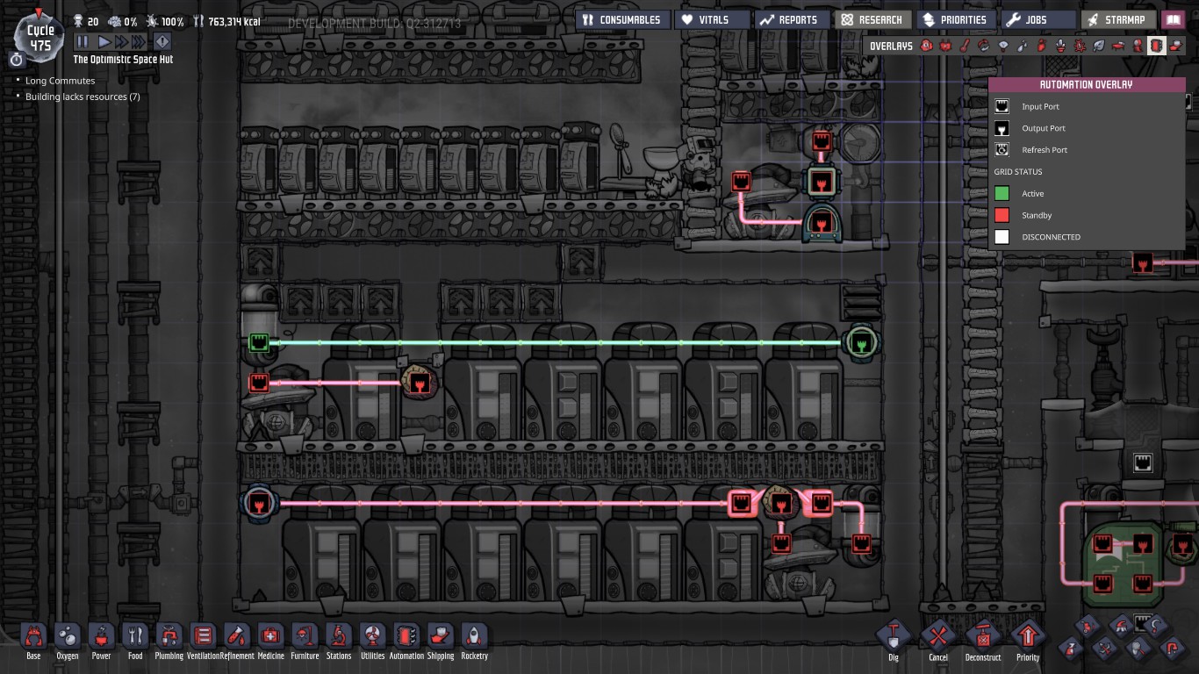
Task: Select the Wrangle critter tool
Action: click(x=1138, y=649)
